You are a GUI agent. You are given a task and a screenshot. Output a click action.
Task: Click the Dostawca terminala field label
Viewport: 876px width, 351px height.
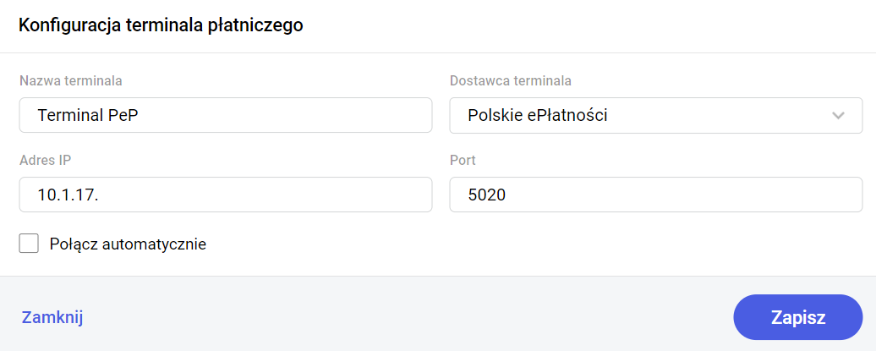coord(510,81)
